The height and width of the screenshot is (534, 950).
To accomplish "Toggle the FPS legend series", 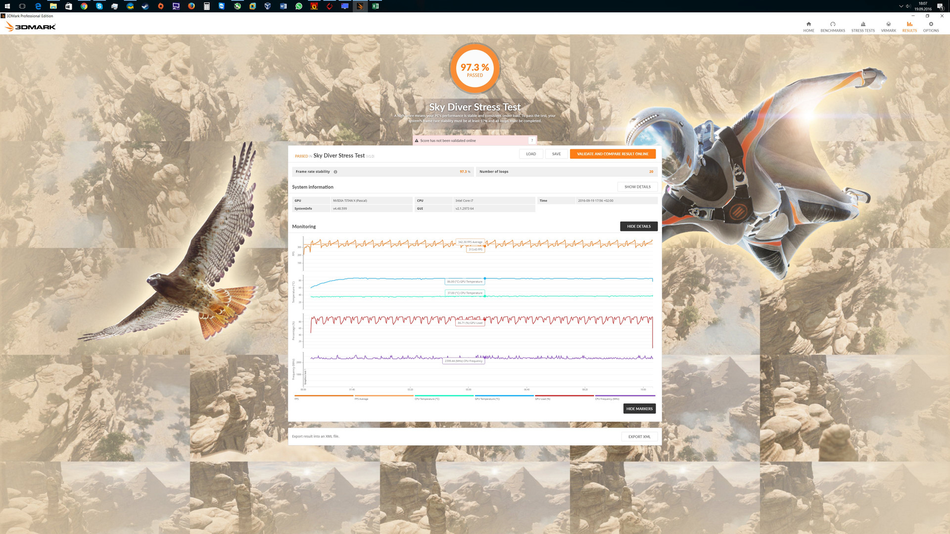I will (x=324, y=397).
